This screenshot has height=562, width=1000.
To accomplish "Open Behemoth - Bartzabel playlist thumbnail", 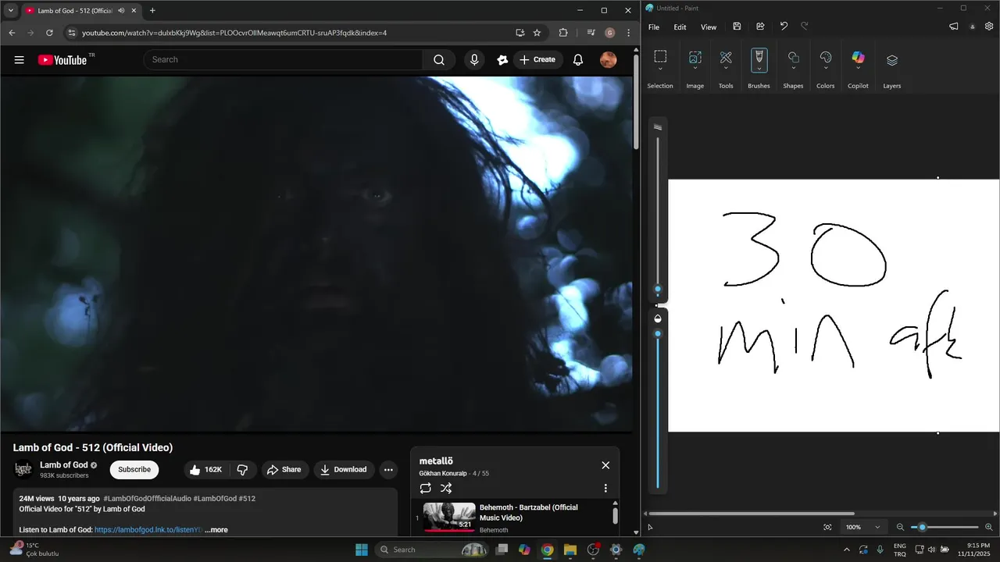I will (x=449, y=517).
